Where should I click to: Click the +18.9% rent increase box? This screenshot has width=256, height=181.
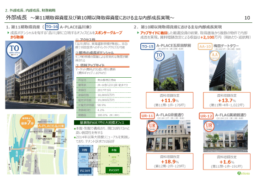coord(170,161)
